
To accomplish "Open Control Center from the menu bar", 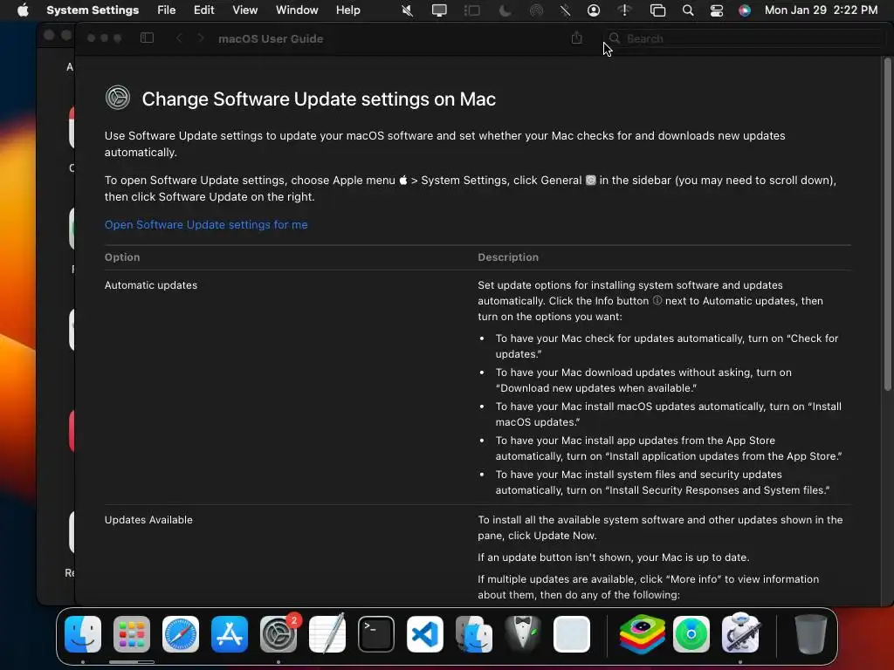I will point(717,10).
